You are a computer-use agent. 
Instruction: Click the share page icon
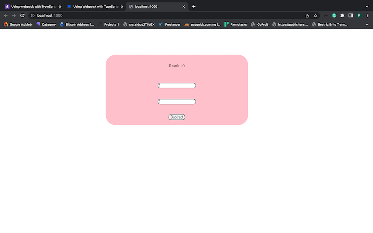tap(307, 15)
